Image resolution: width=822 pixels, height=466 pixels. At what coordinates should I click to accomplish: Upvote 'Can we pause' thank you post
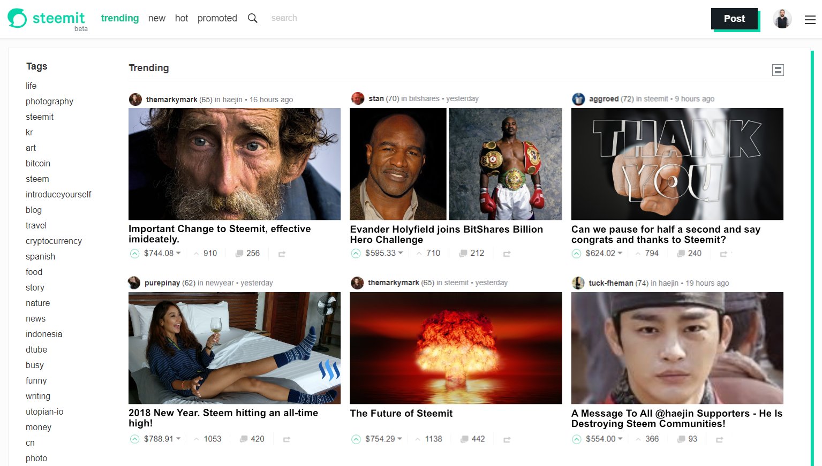coord(576,254)
